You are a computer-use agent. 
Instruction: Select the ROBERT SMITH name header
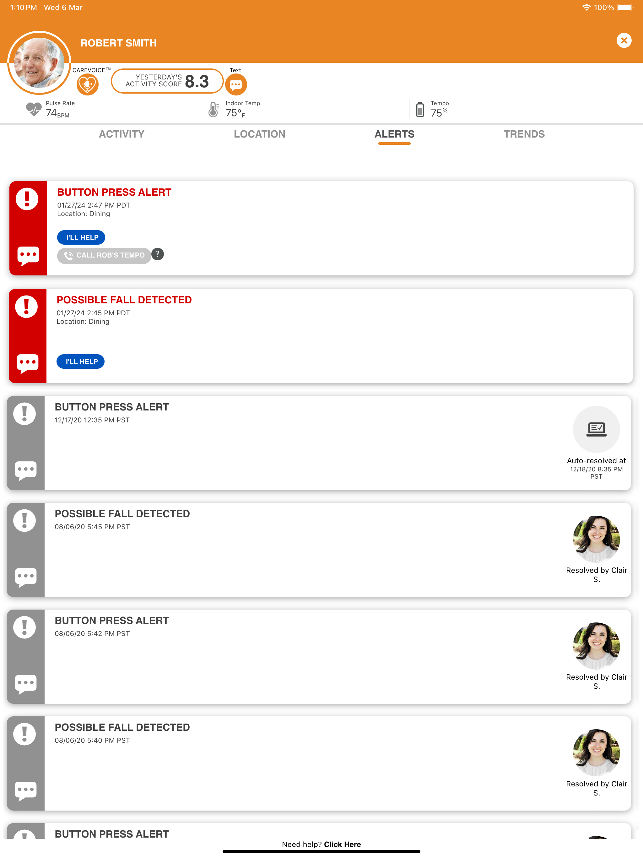click(x=118, y=43)
